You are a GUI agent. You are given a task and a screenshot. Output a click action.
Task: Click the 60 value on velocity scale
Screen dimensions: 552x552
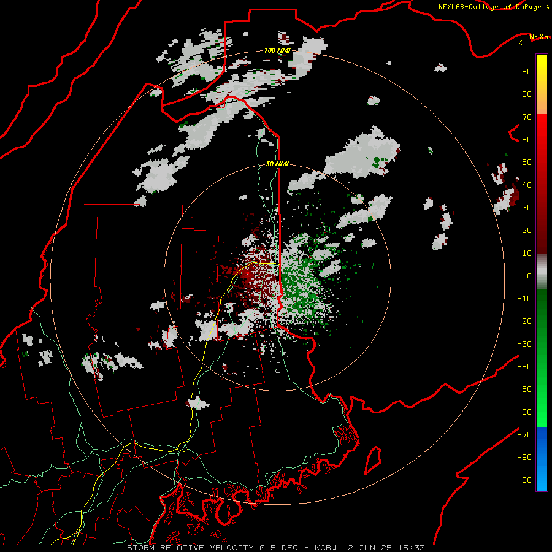pos(527,139)
